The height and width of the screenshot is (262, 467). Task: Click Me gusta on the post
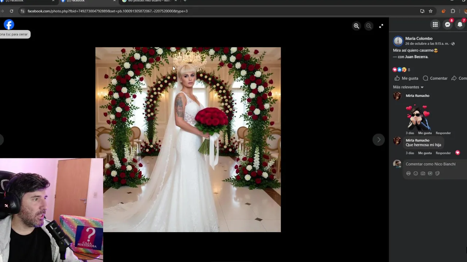pos(406,78)
